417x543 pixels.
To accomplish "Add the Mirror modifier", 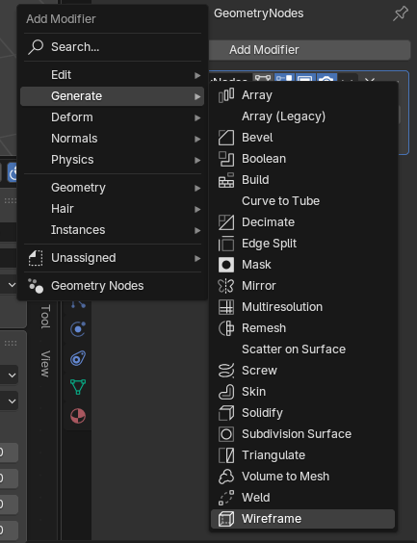I will pyautogui.click(x=302, y=286).
